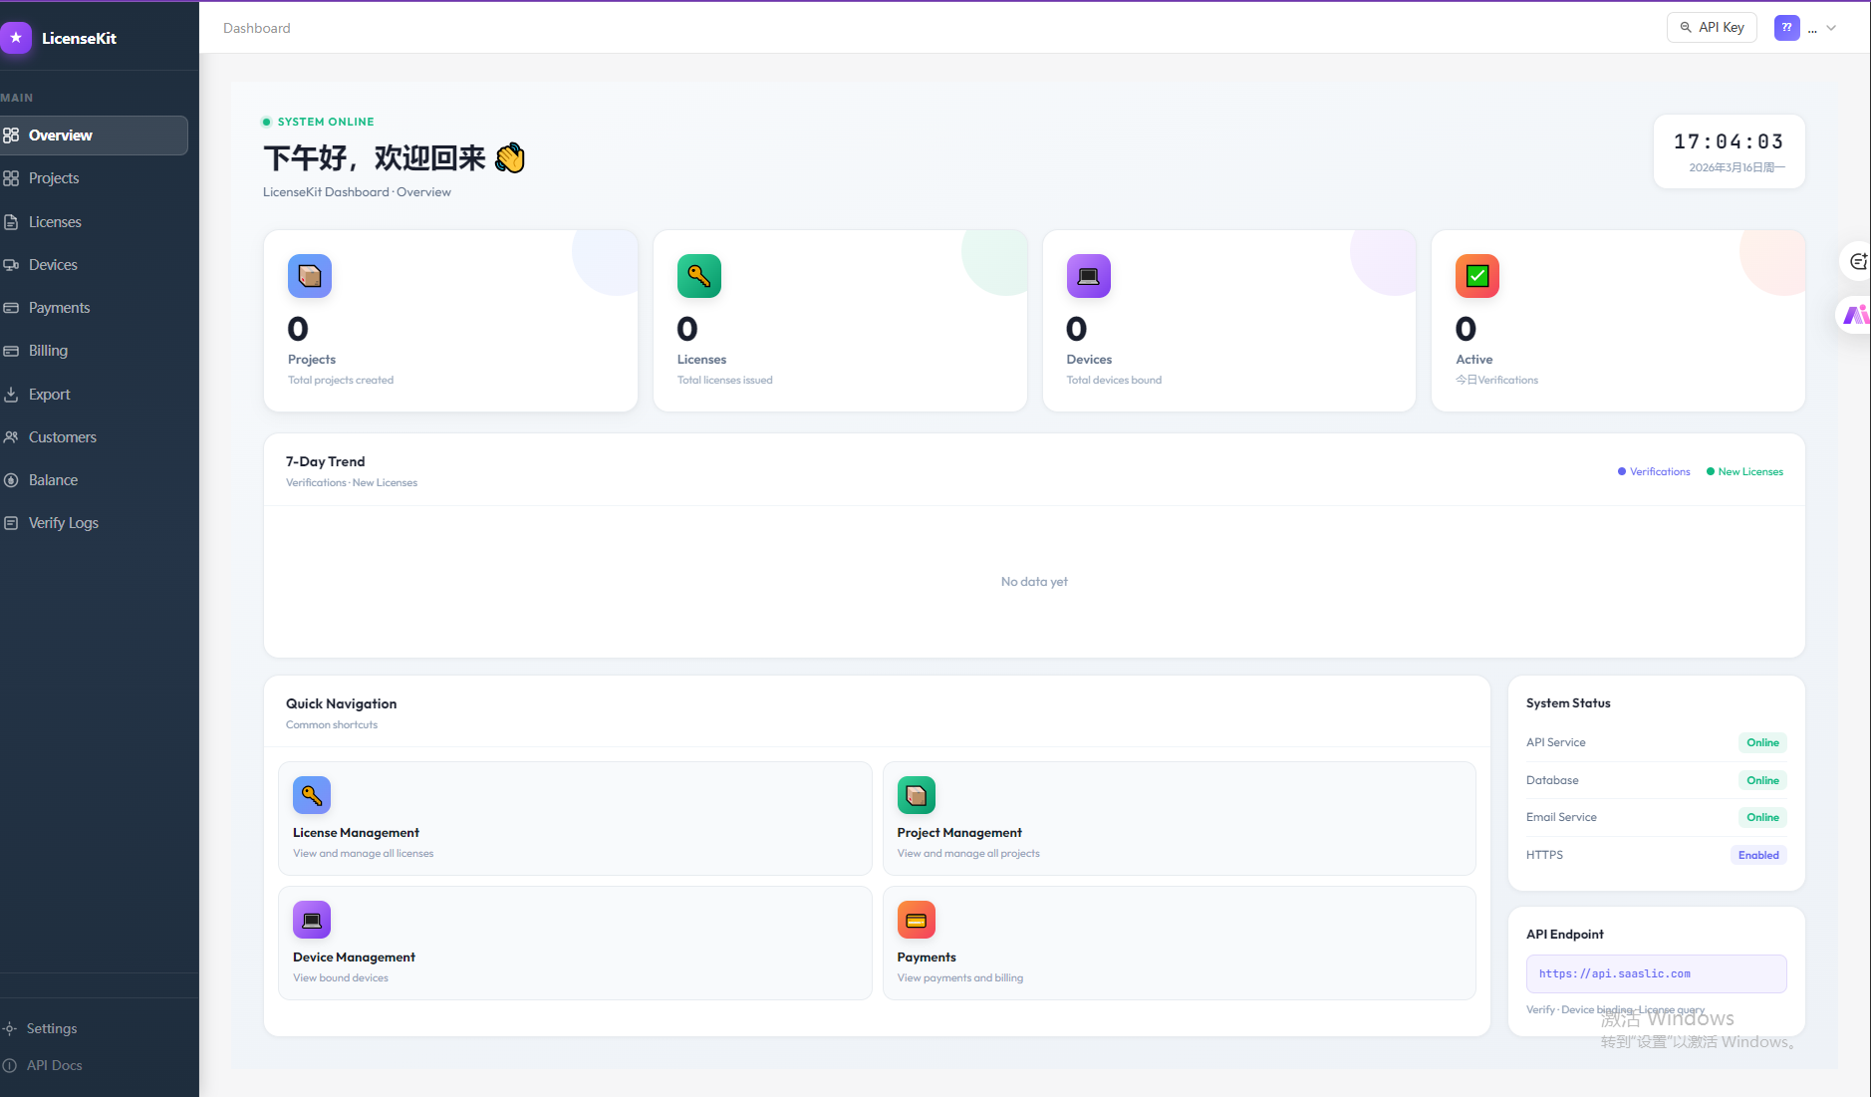
Task: Open Licenses from the sidebar icon
Action: click(12, 221)
